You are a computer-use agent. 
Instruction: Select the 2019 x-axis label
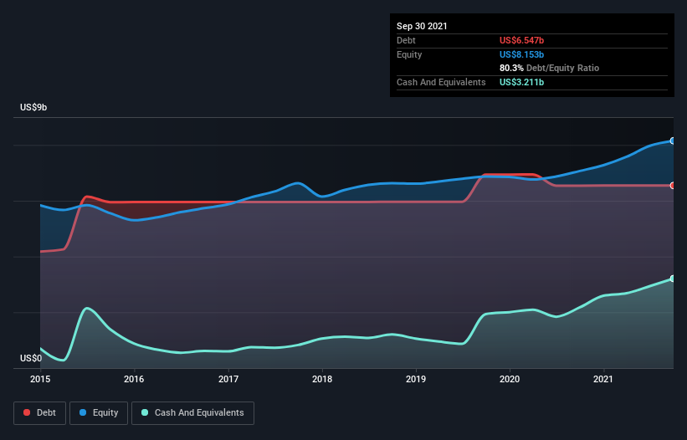(416, 379)
